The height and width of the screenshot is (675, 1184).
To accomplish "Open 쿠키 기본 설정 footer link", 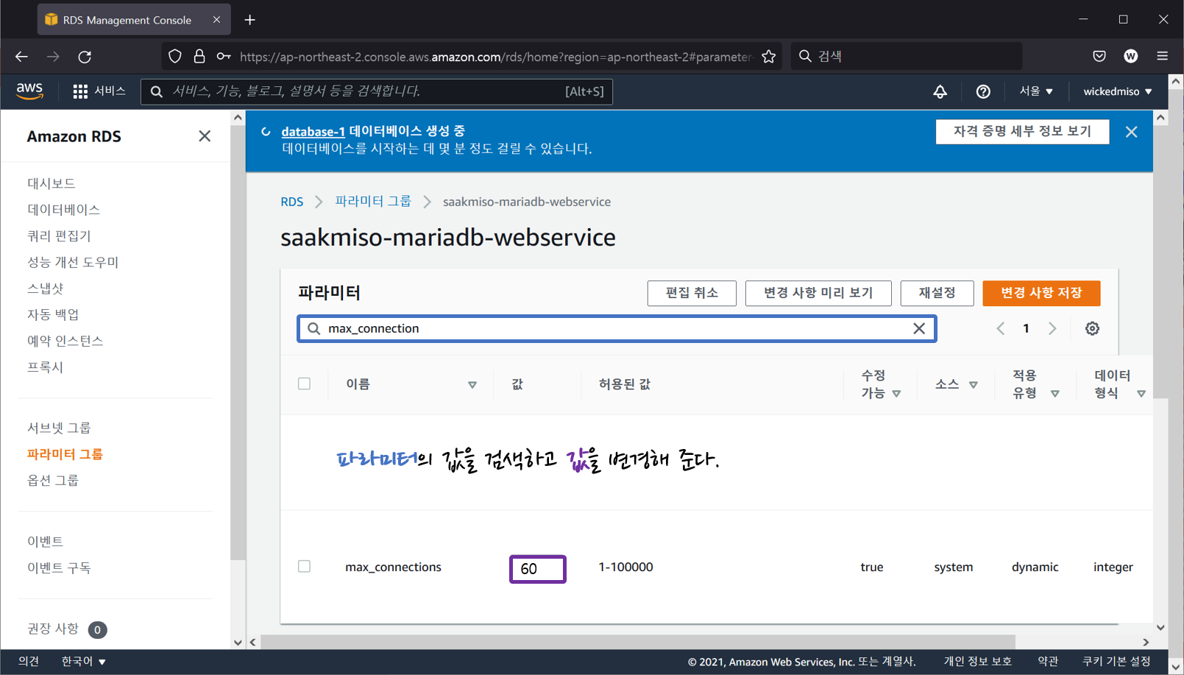I will (x=1116, y=662).
